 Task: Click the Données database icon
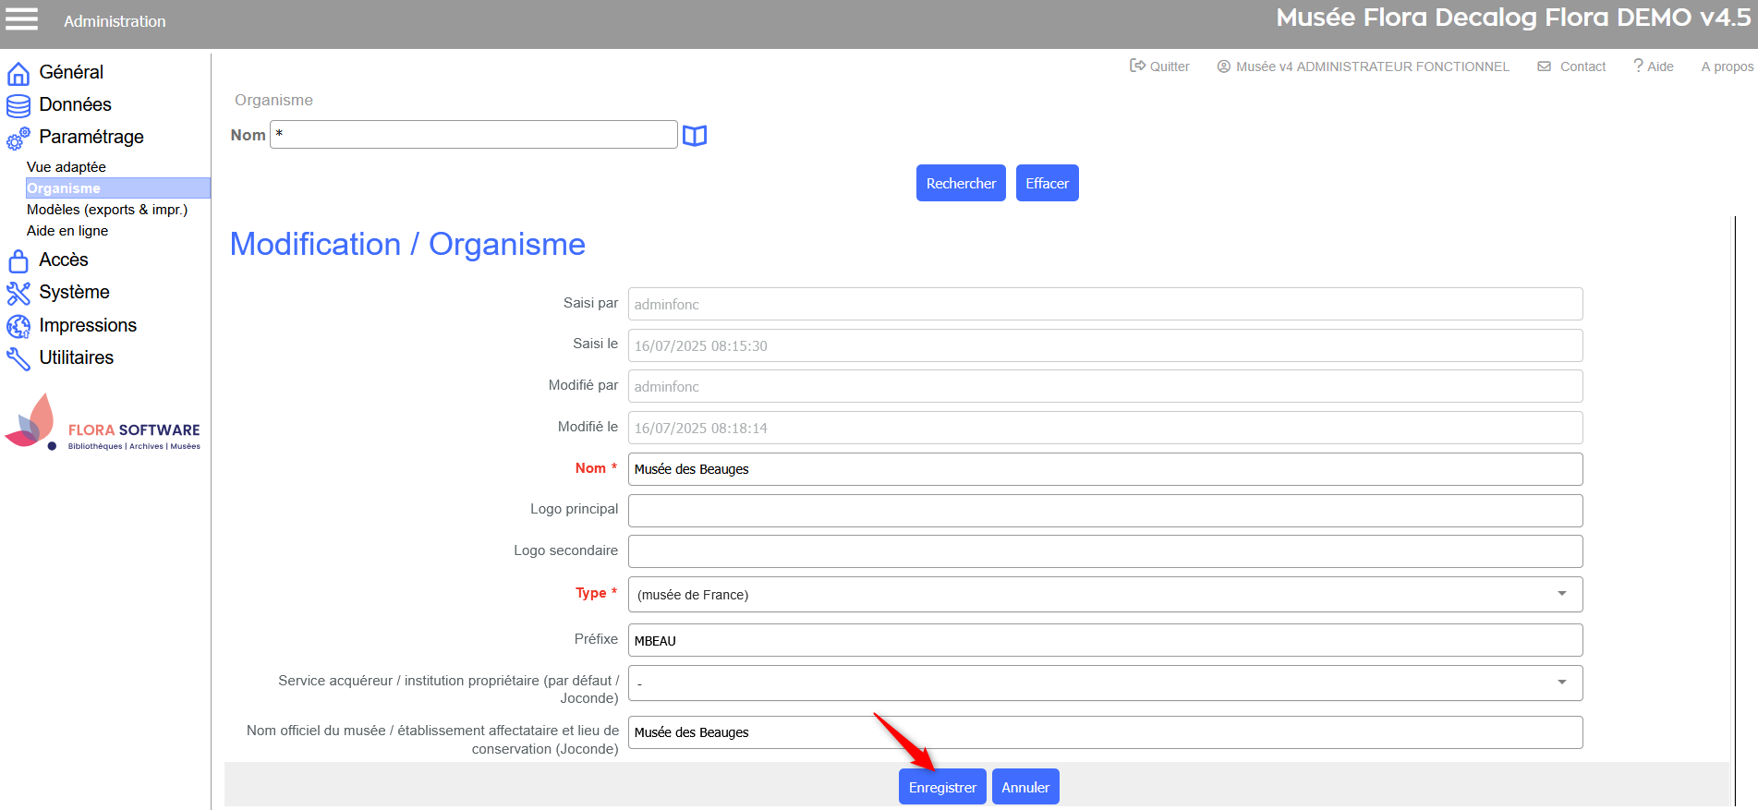pos(18,106)
